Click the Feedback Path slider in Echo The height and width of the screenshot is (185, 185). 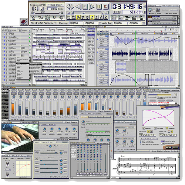point(49,153)
